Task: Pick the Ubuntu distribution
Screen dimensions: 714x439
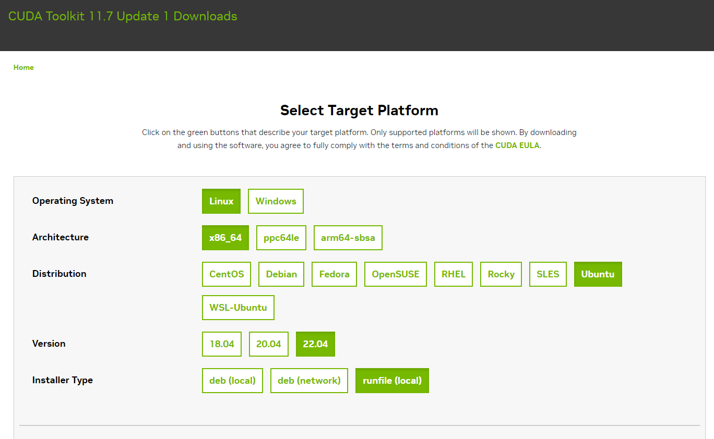Action: 598,274
